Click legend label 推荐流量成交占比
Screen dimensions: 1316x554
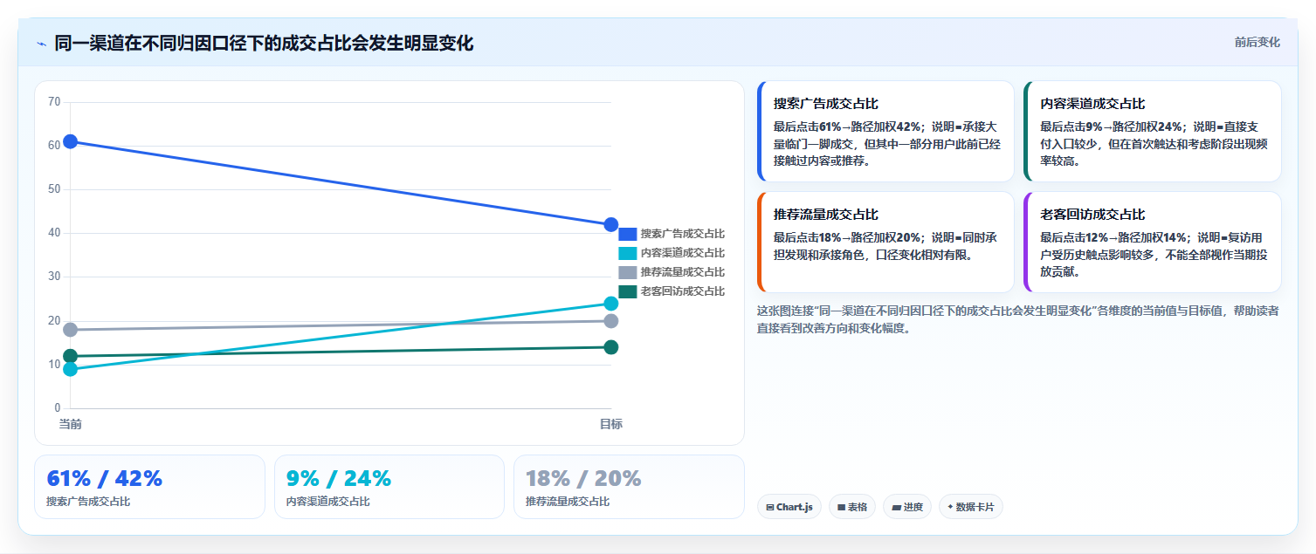pos(683,272)
